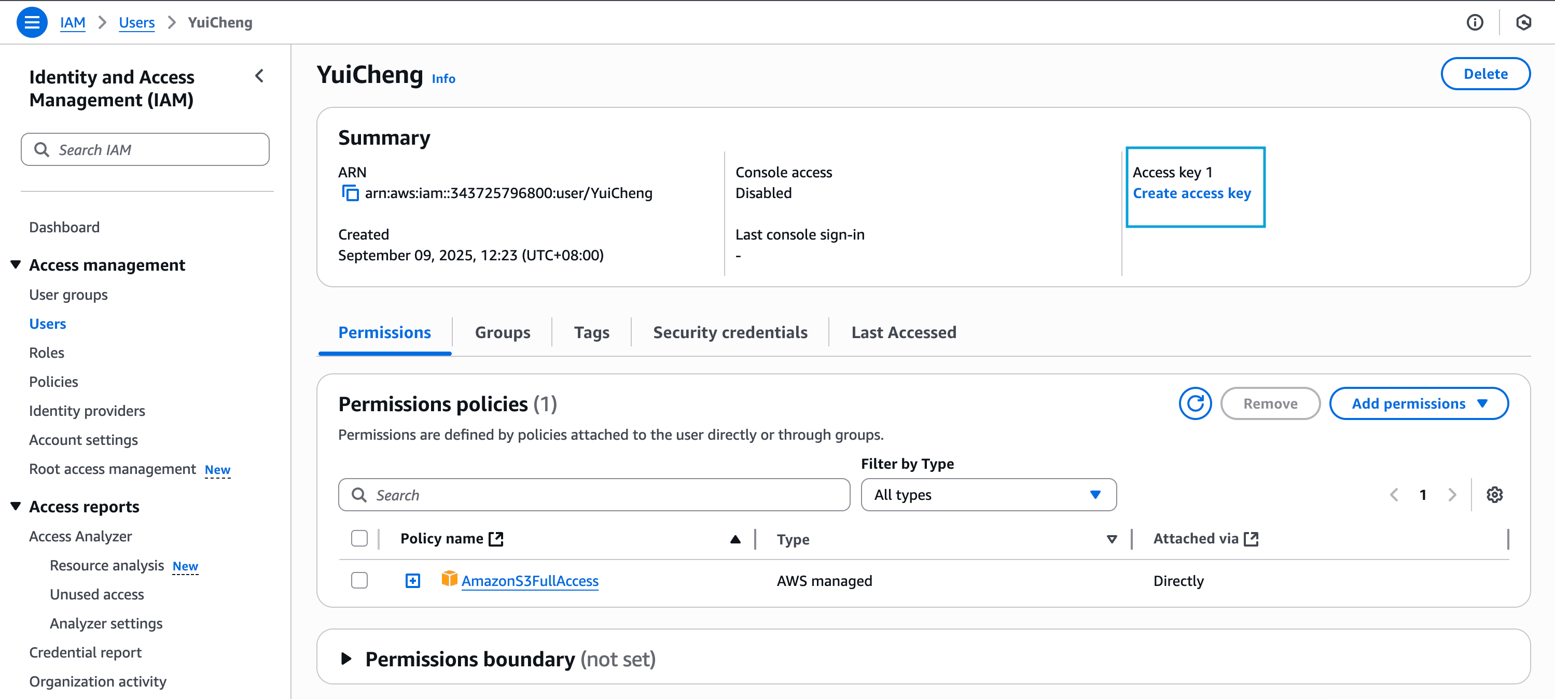This screenshot has height=699, width=1555.
Task: Open the All types filter dropdown
Action: click(x=988, y=495)
